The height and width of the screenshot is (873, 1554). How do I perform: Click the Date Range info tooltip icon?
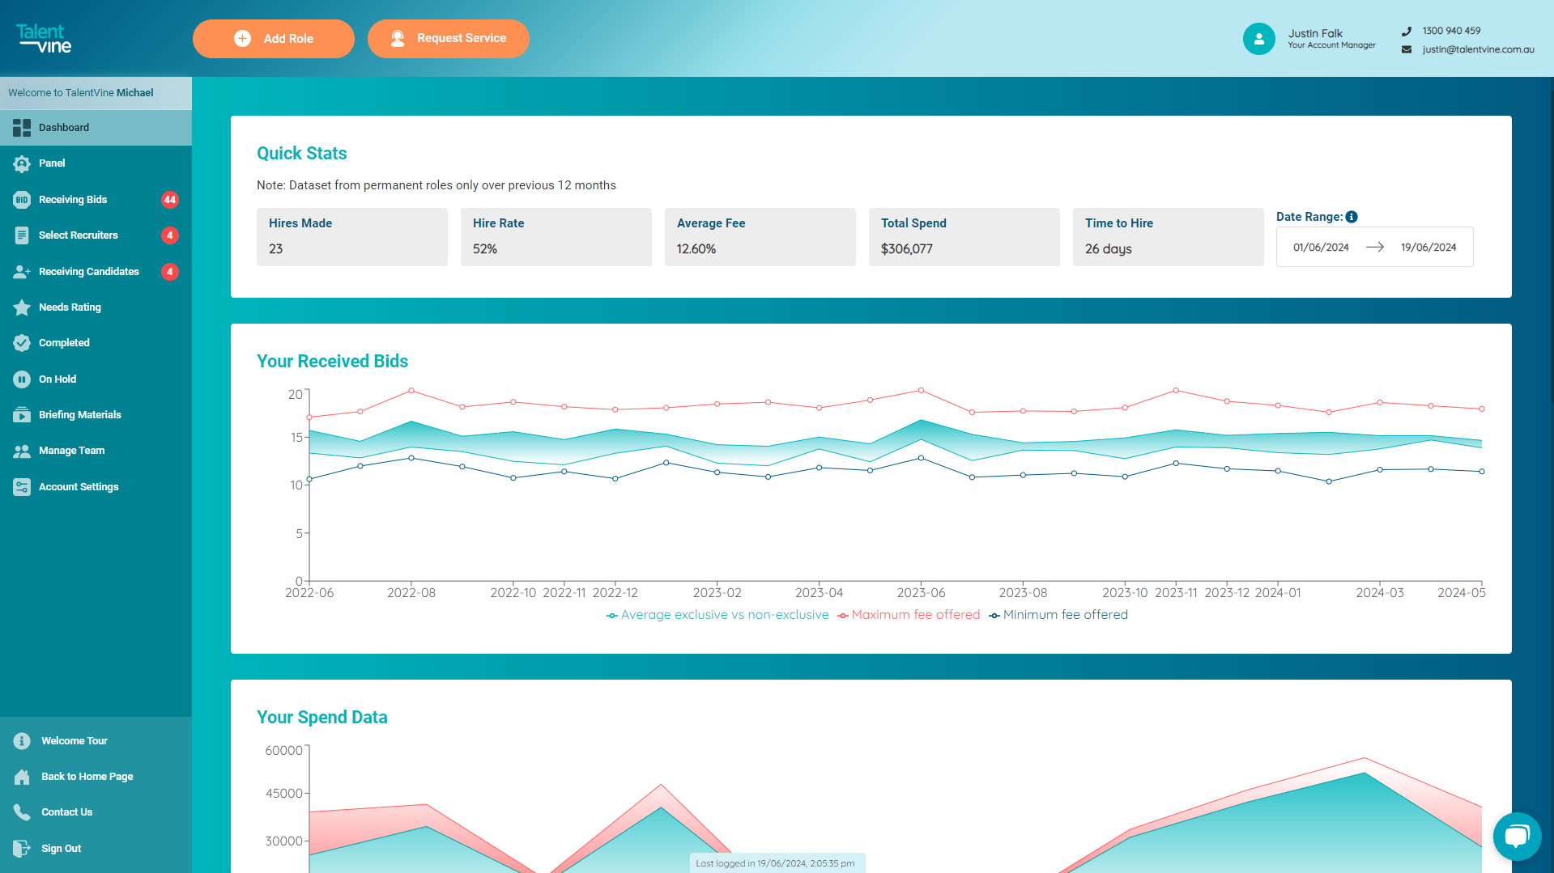coord(1351,216)
